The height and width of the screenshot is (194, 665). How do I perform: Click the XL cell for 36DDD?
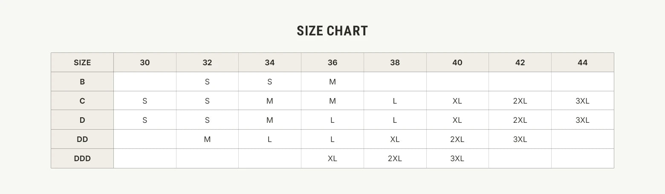pyautogui.click(x=332, y=158)
